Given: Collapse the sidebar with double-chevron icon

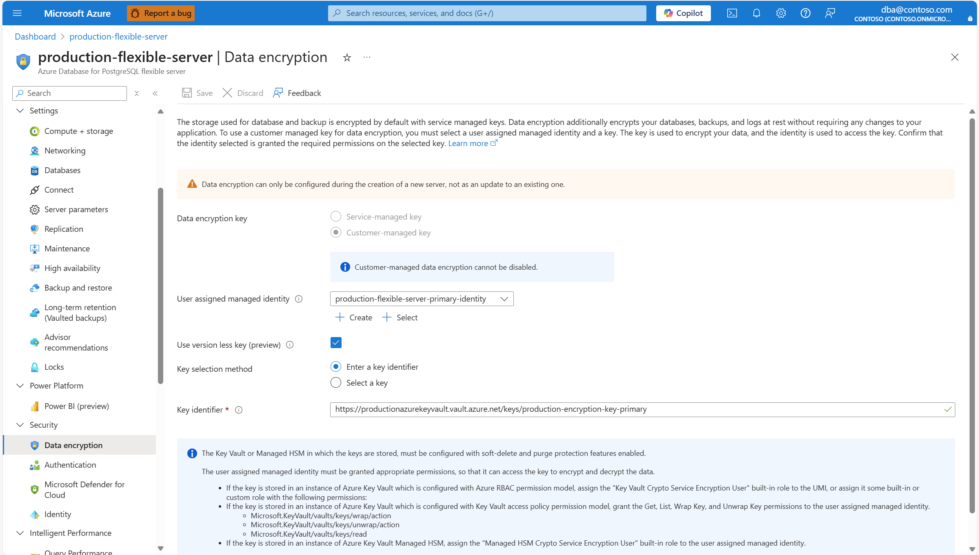Looking at the screenshot, I should (155, 93).
